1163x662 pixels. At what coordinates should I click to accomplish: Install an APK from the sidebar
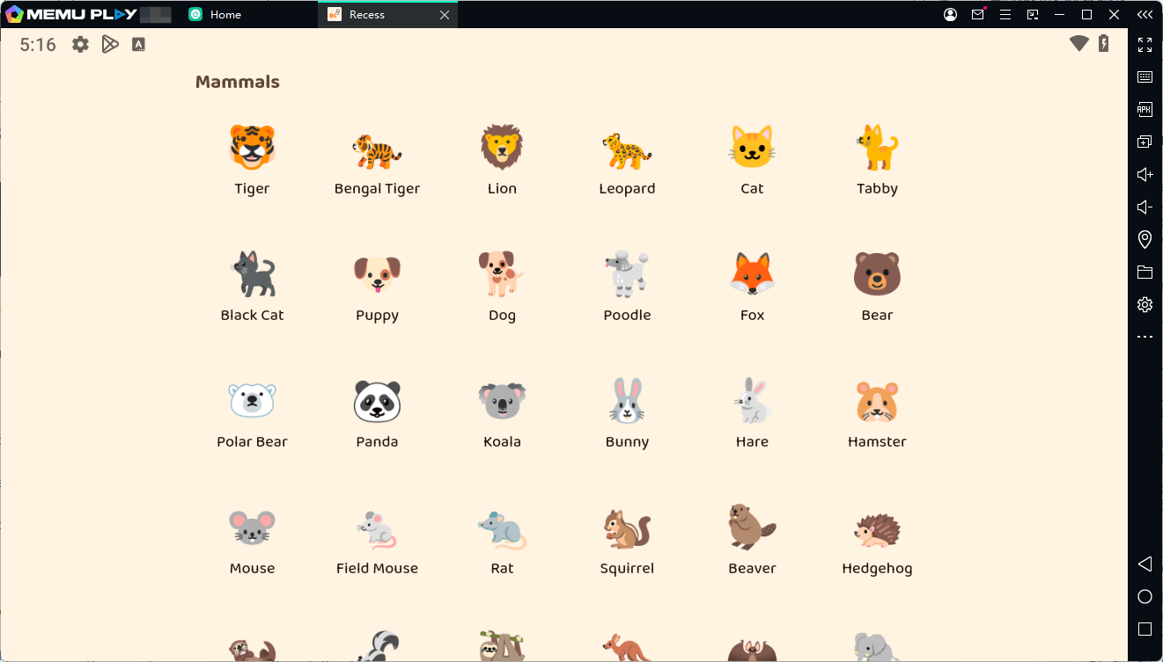point(1145,110)
